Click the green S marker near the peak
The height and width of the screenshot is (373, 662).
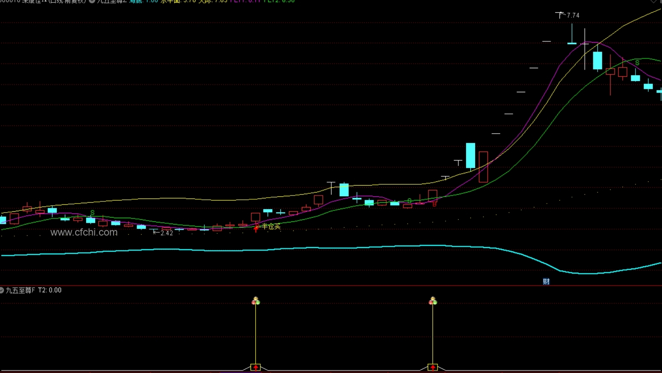click(x=637, y=63)
